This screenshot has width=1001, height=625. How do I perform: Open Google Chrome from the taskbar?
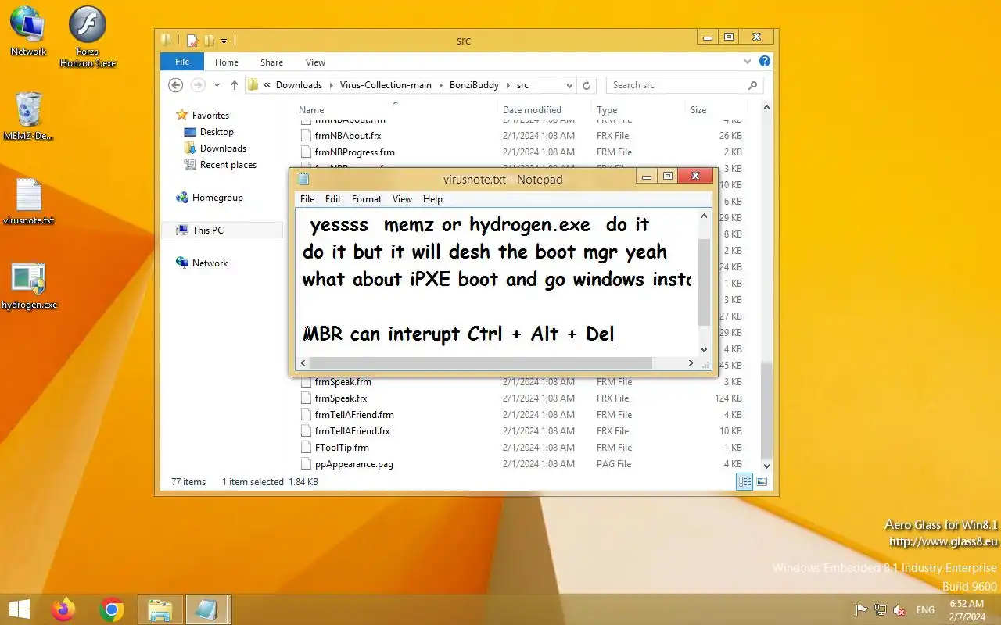coord(112,609)
